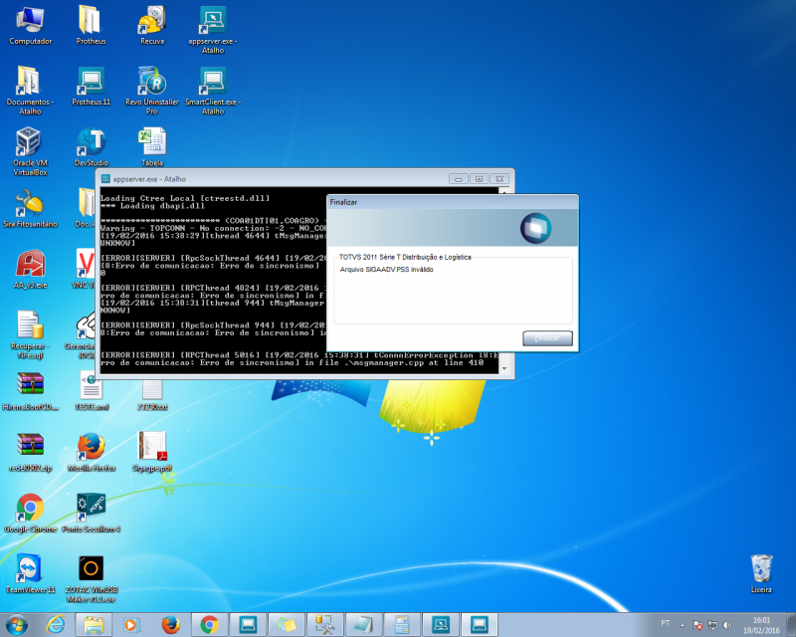Viewport: 796px width, 637px height.
Task: Select the Sigagpe.pdf file icon
Action: 152,452
